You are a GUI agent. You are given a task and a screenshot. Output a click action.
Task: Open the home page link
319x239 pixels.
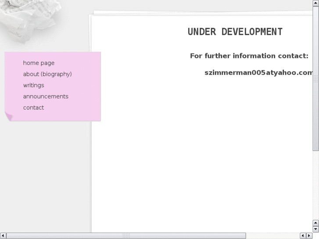[x=39, y=63]
